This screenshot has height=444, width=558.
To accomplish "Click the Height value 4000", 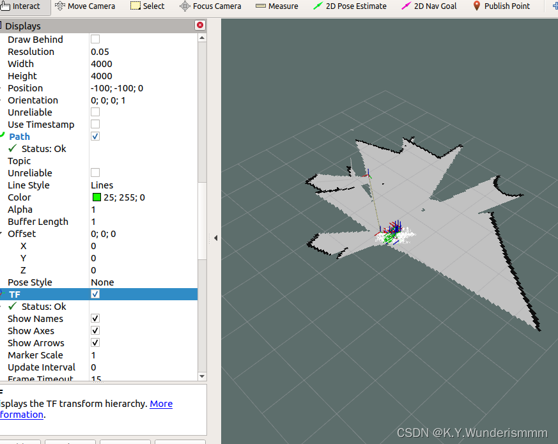I will coord(102,76).
